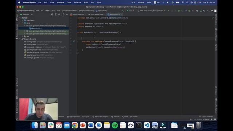Image resolution: width=233 pixels, height=131 pixels.
Task: Open Google Chrome from the Dock
Action: [x=75, y=125]
